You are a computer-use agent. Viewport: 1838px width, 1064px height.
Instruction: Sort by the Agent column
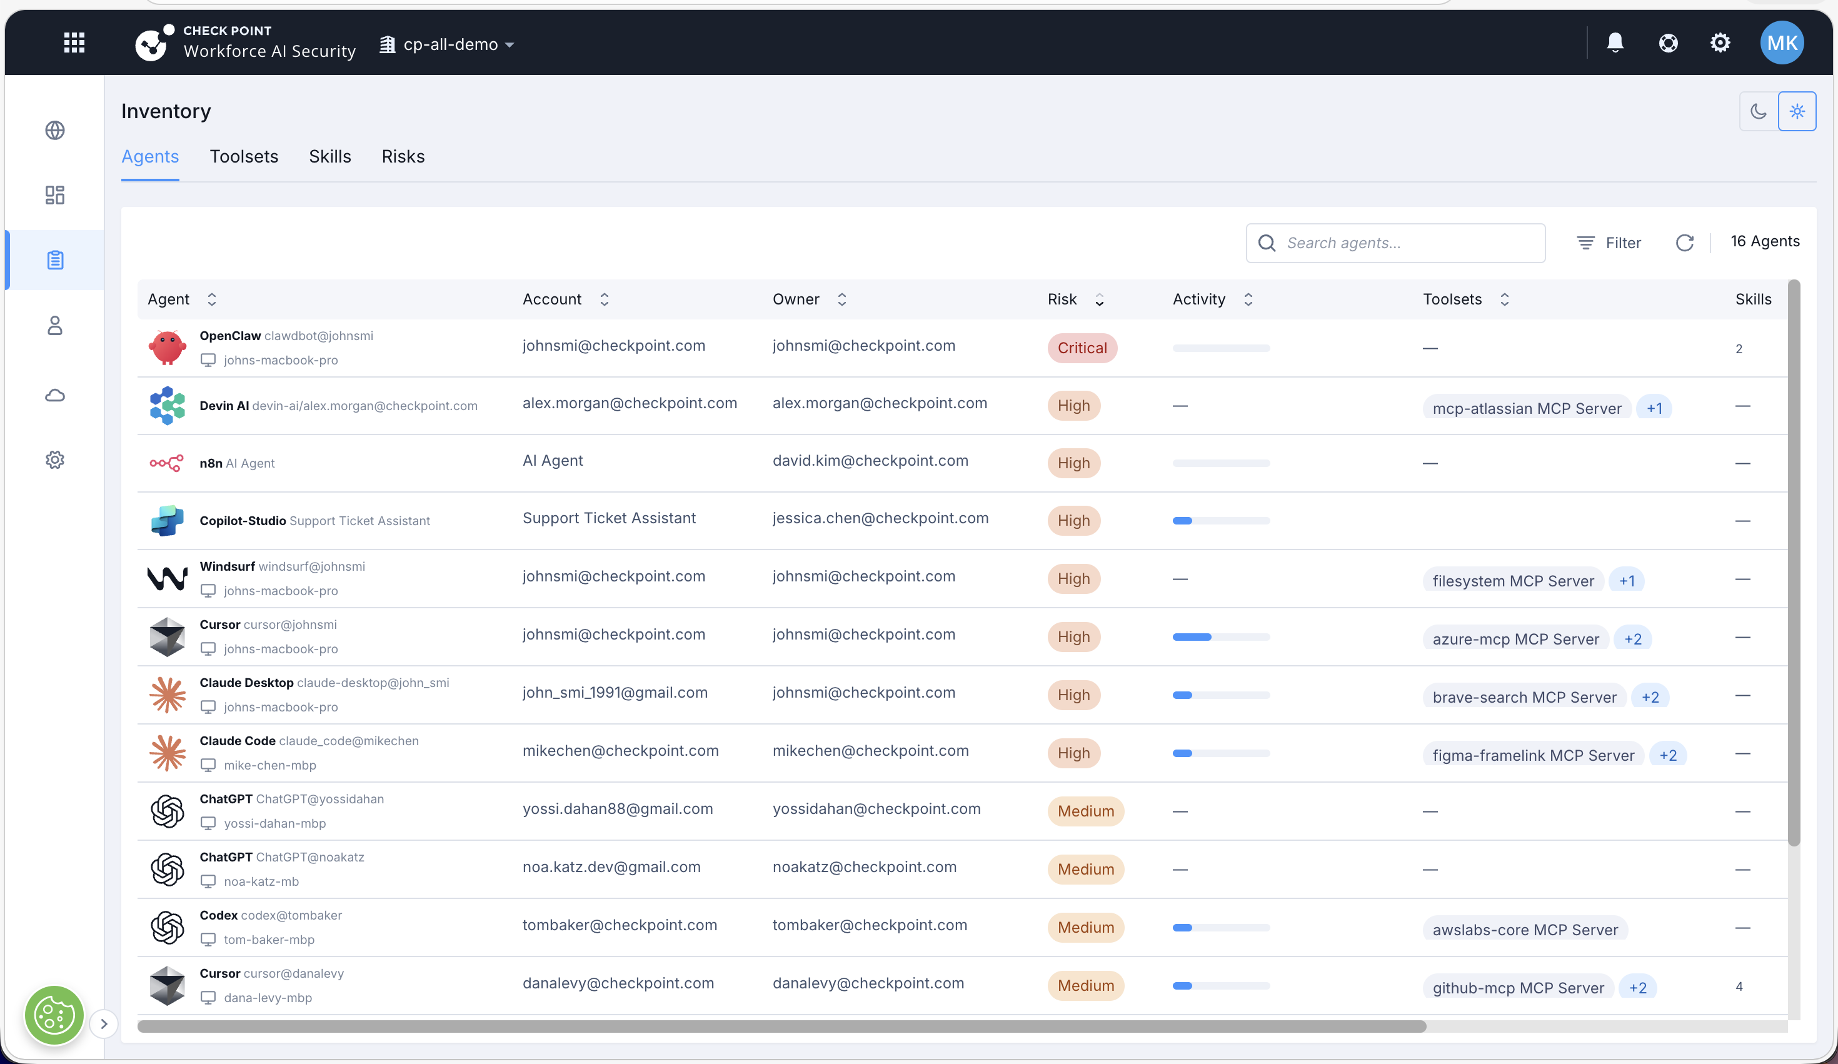[211, 299]
